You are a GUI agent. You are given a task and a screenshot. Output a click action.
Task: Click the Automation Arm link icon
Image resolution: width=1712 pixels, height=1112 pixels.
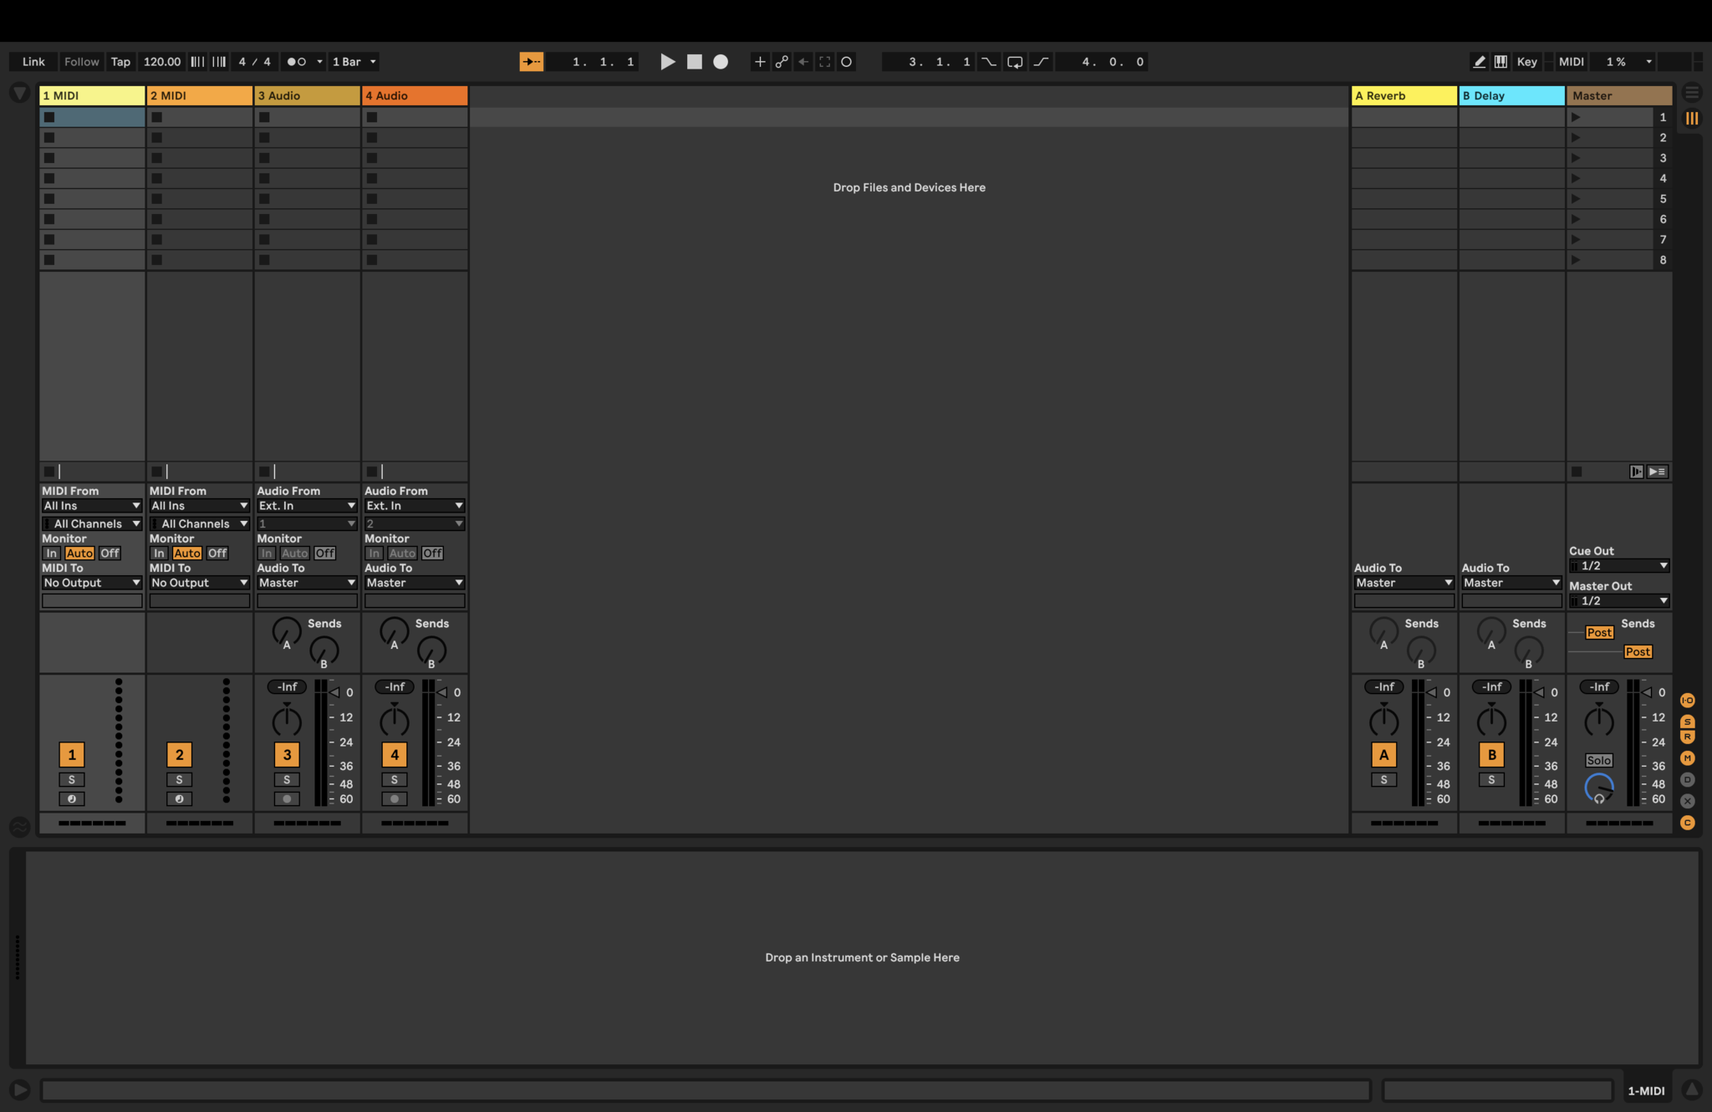click(782, 62)
